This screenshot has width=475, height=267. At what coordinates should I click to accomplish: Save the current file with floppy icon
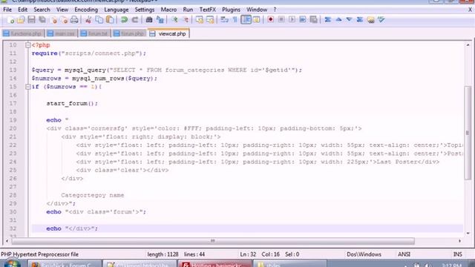[x=31, y=20]
